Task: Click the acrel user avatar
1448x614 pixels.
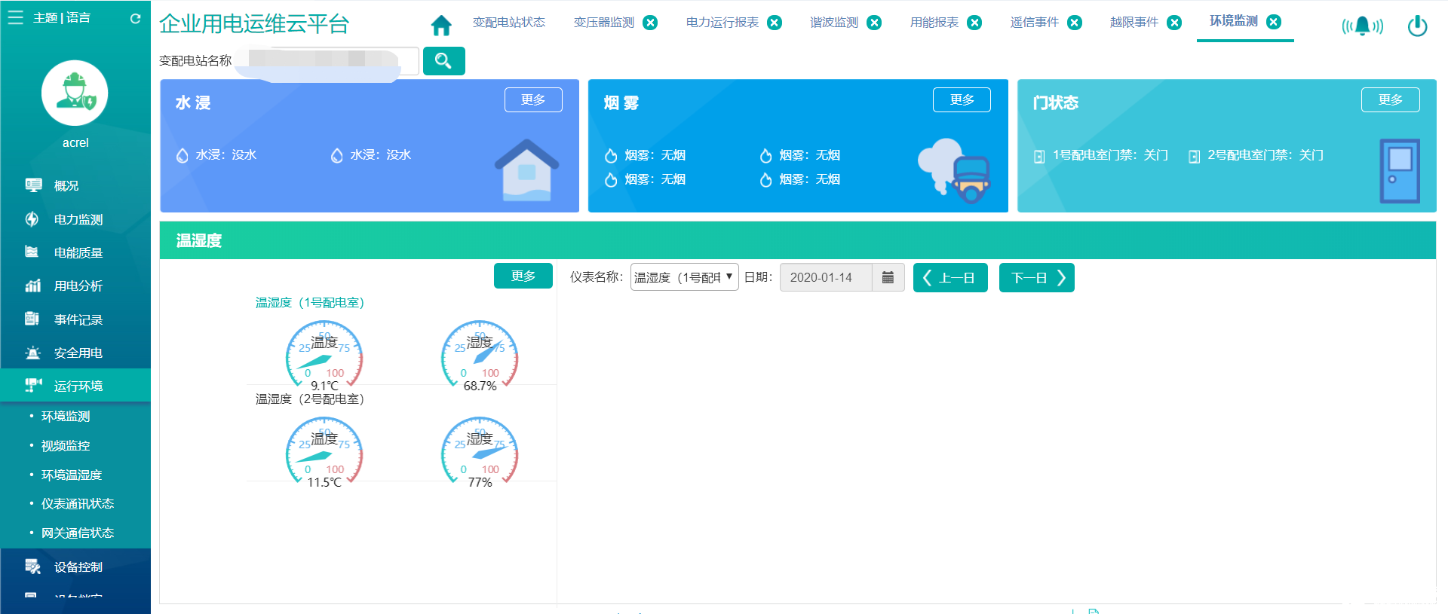Action: click(75, 93)
